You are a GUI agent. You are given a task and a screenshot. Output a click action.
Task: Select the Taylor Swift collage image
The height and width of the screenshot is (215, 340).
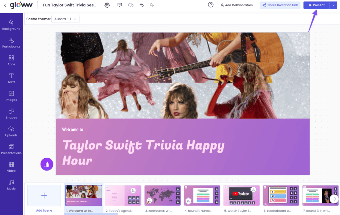click(183, 75)
